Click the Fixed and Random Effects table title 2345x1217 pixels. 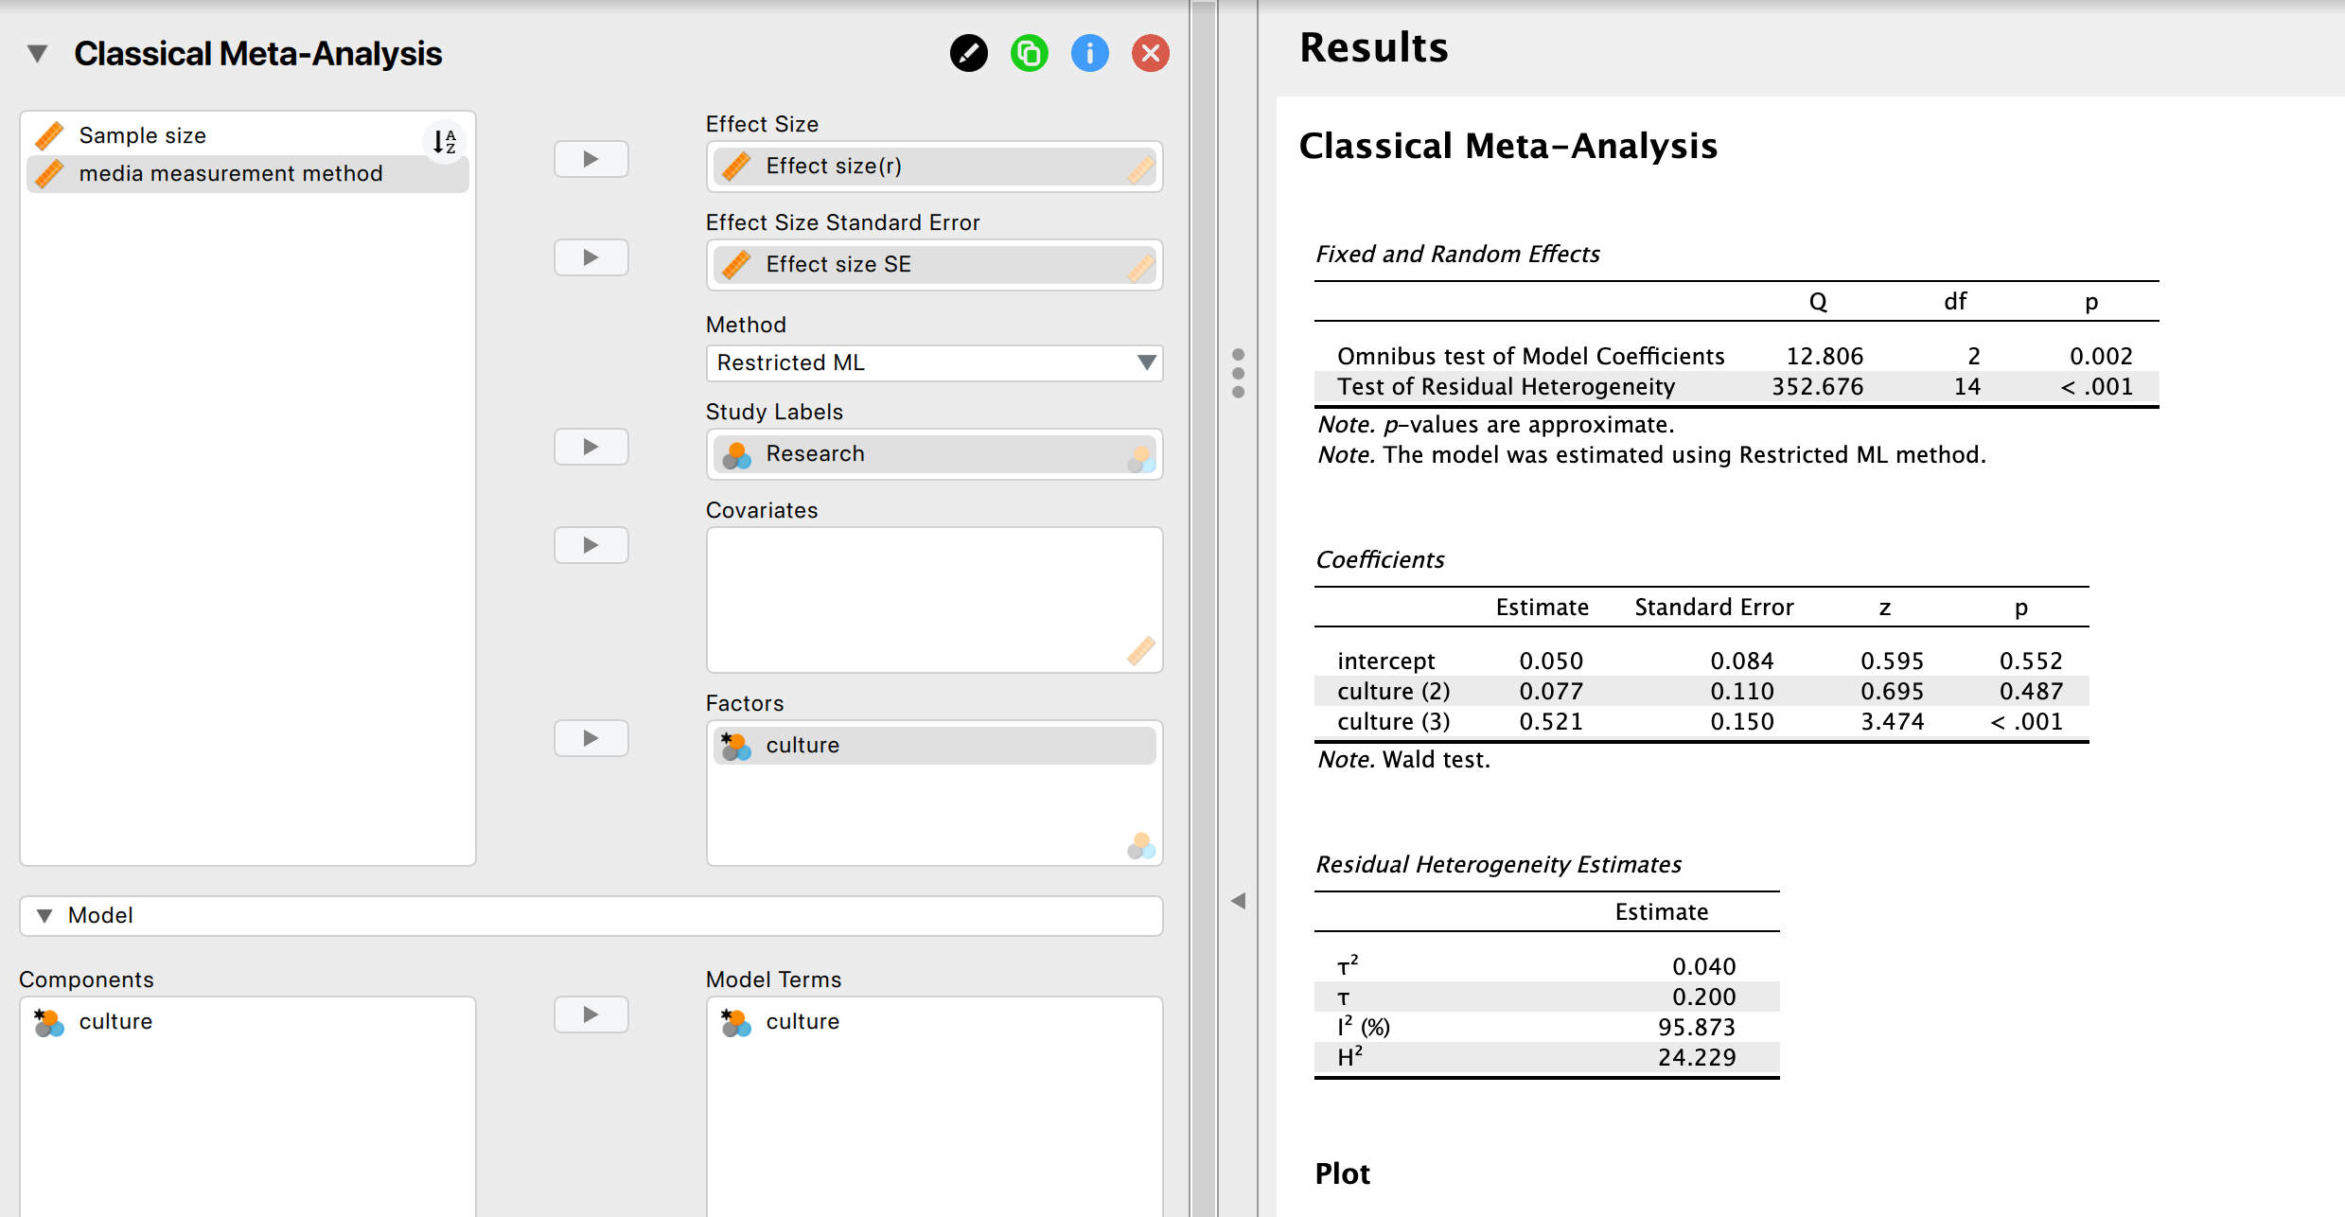click(1457, 255)
